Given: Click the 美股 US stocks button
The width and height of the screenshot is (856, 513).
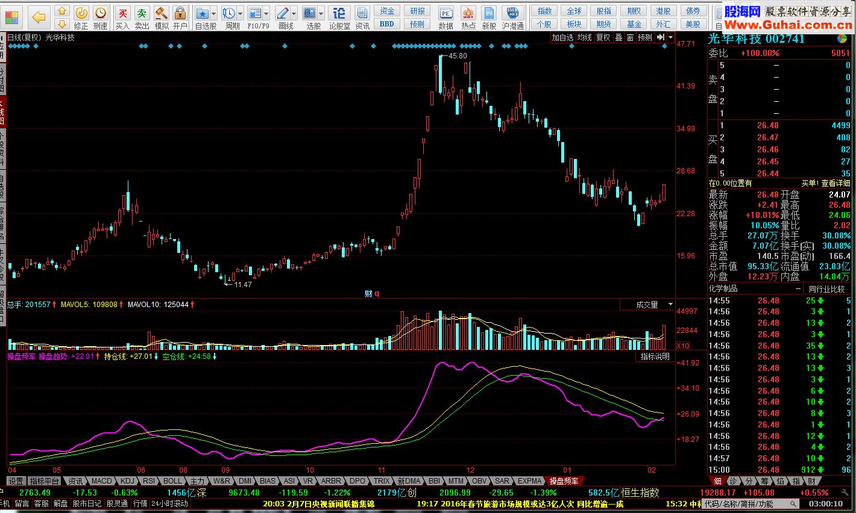Looking at the screenshot, I should (693, 24).
